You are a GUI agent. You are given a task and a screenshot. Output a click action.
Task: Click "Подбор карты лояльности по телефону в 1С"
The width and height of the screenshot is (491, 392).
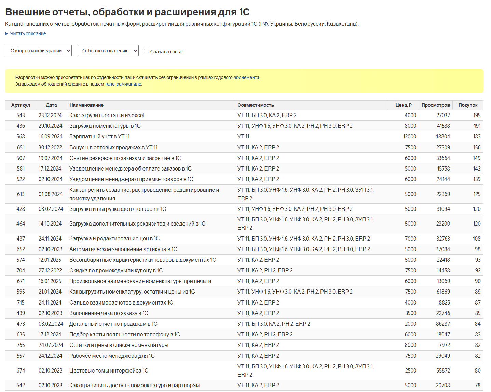pos(125,334)
